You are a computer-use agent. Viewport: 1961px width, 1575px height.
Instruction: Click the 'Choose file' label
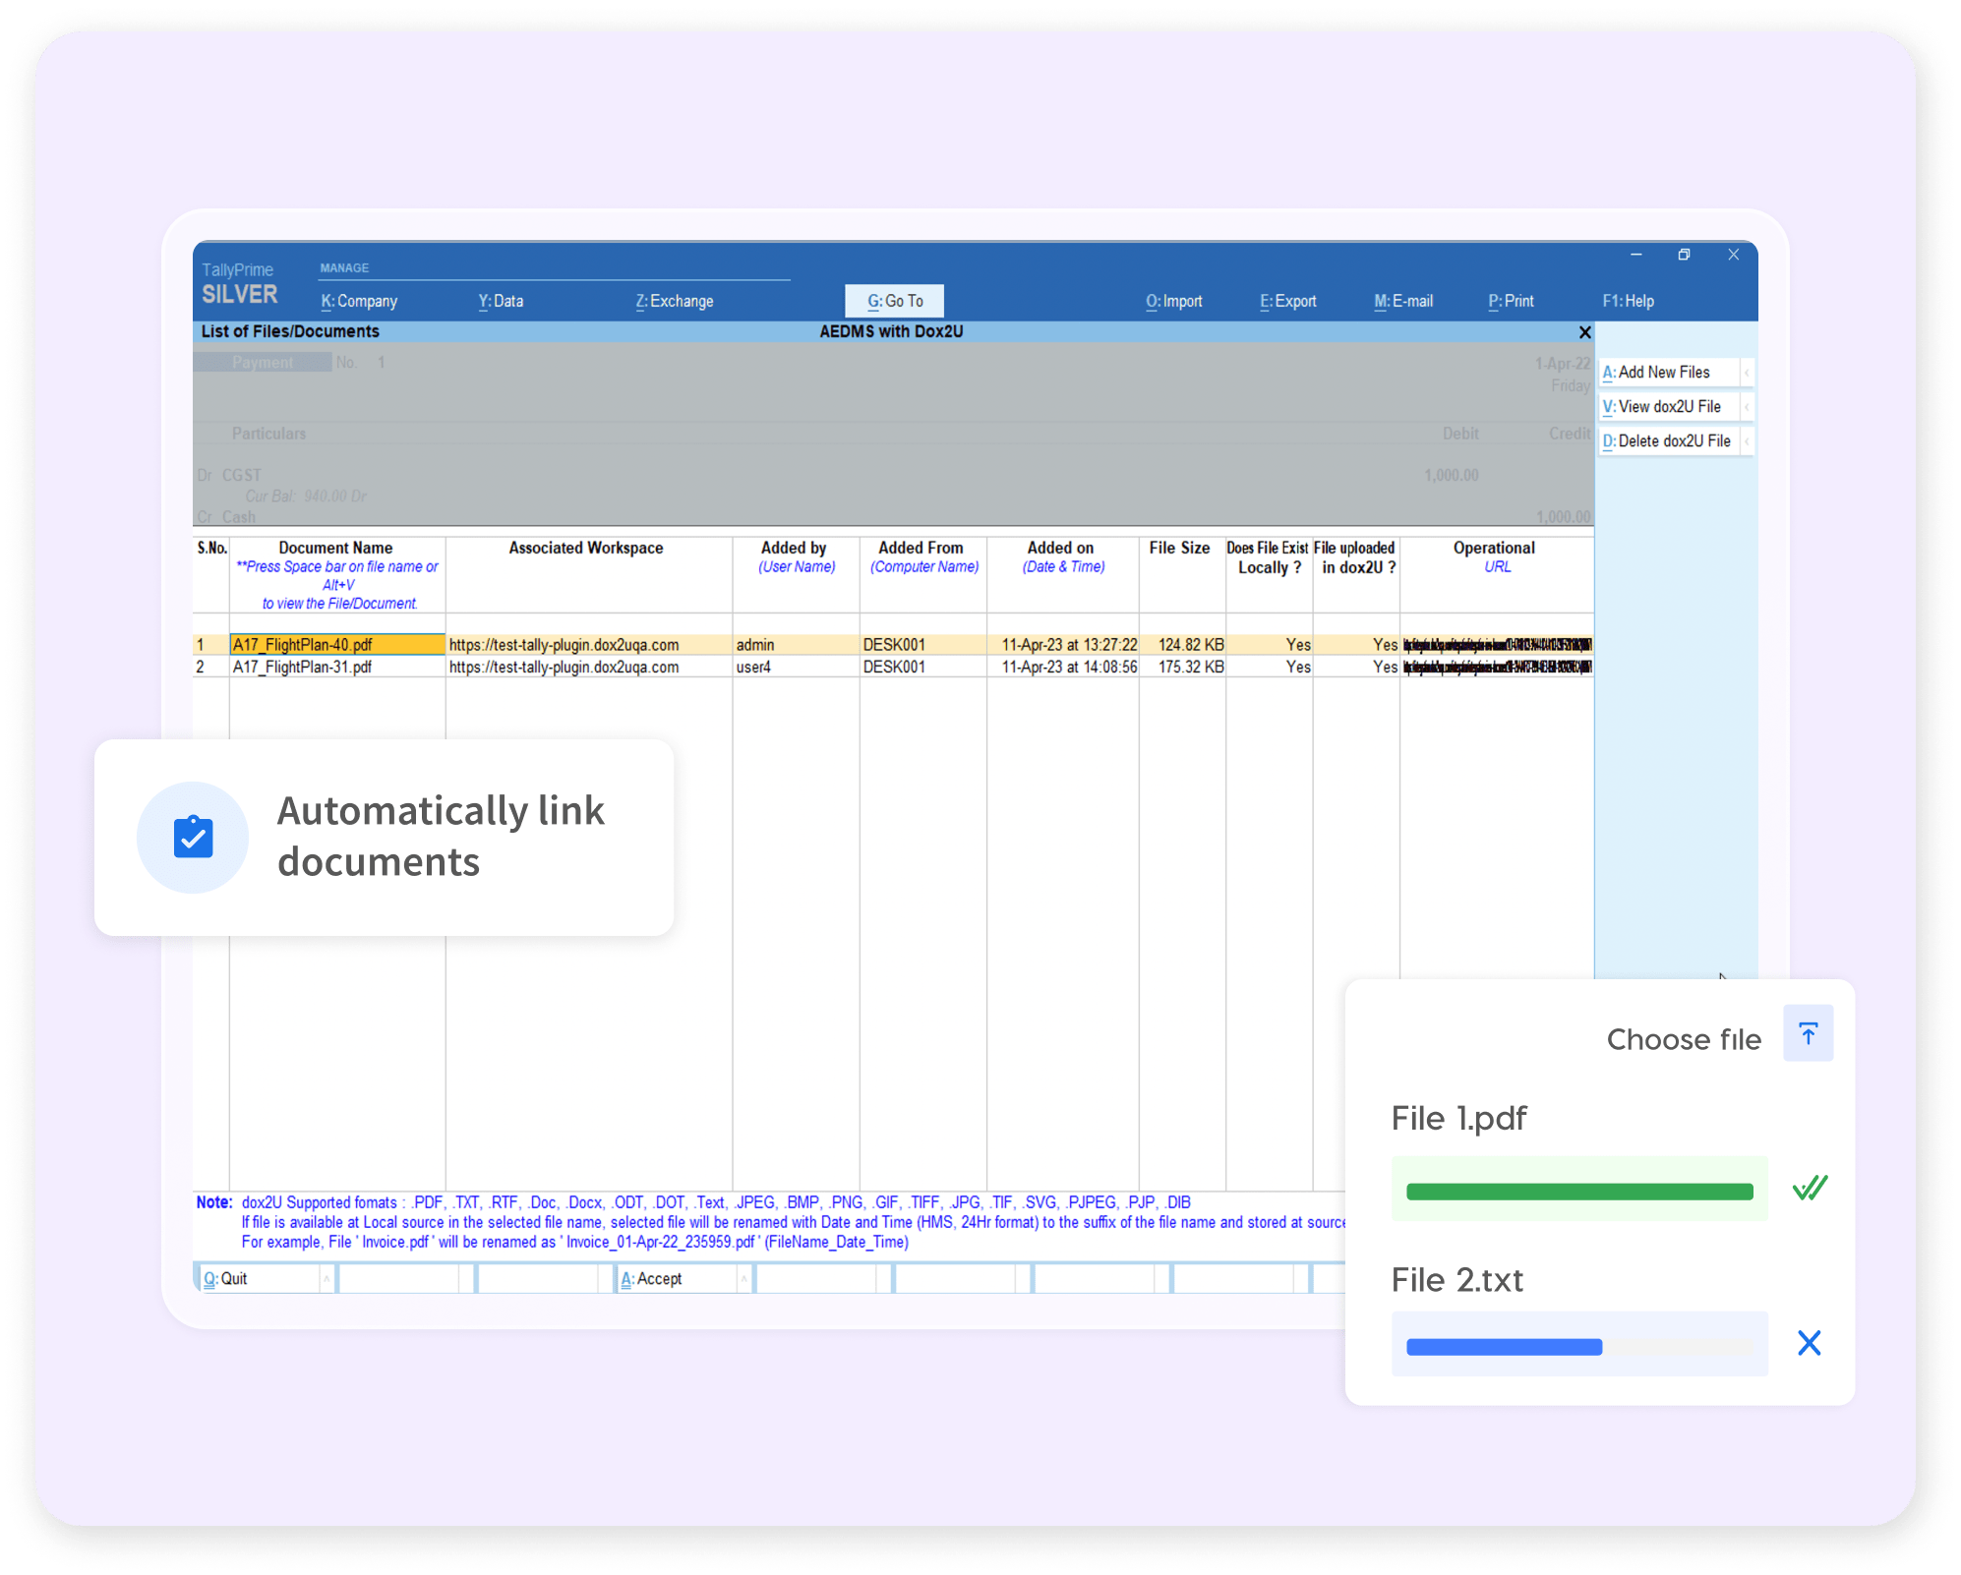(x=1684, y=1039)
